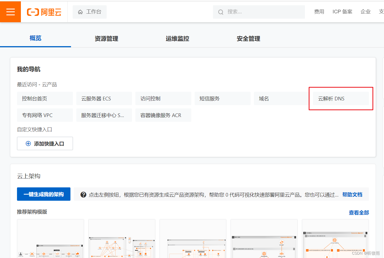Open 专有网络 VPC shortcut
The width and height of the screenshot is (384, 258).
[45, 115]
